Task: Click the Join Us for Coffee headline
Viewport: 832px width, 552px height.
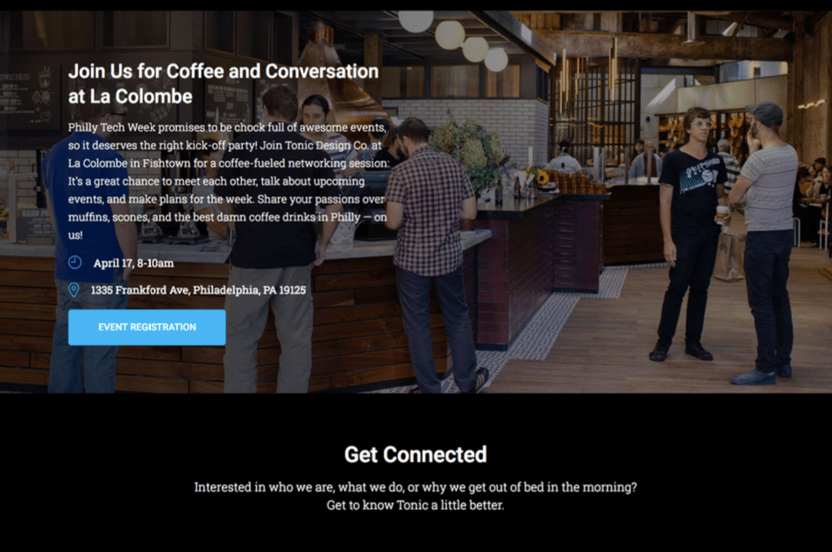Action: click(x=224, y=72)
